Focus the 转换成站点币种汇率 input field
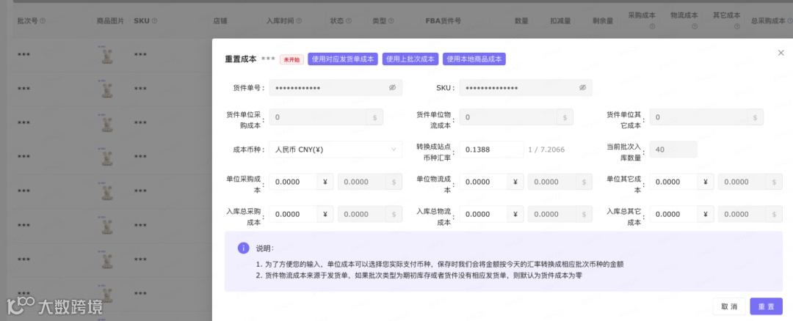Screen dimensions: 793x321 [491, 150]
